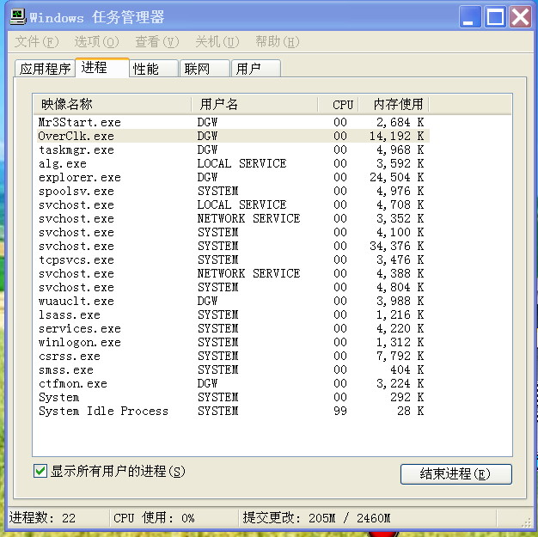
Task: Open the 查看(V) menu
Action: 156,41
